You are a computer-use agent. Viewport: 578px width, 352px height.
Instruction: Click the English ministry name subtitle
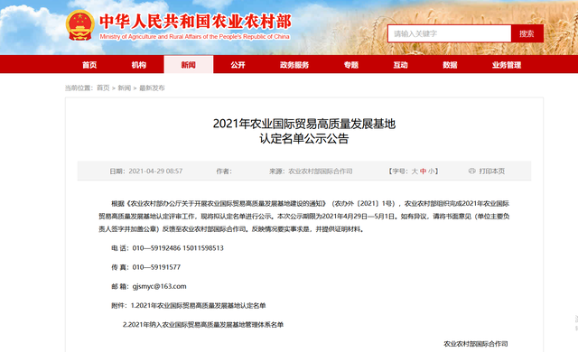click(x=195, y=37)
